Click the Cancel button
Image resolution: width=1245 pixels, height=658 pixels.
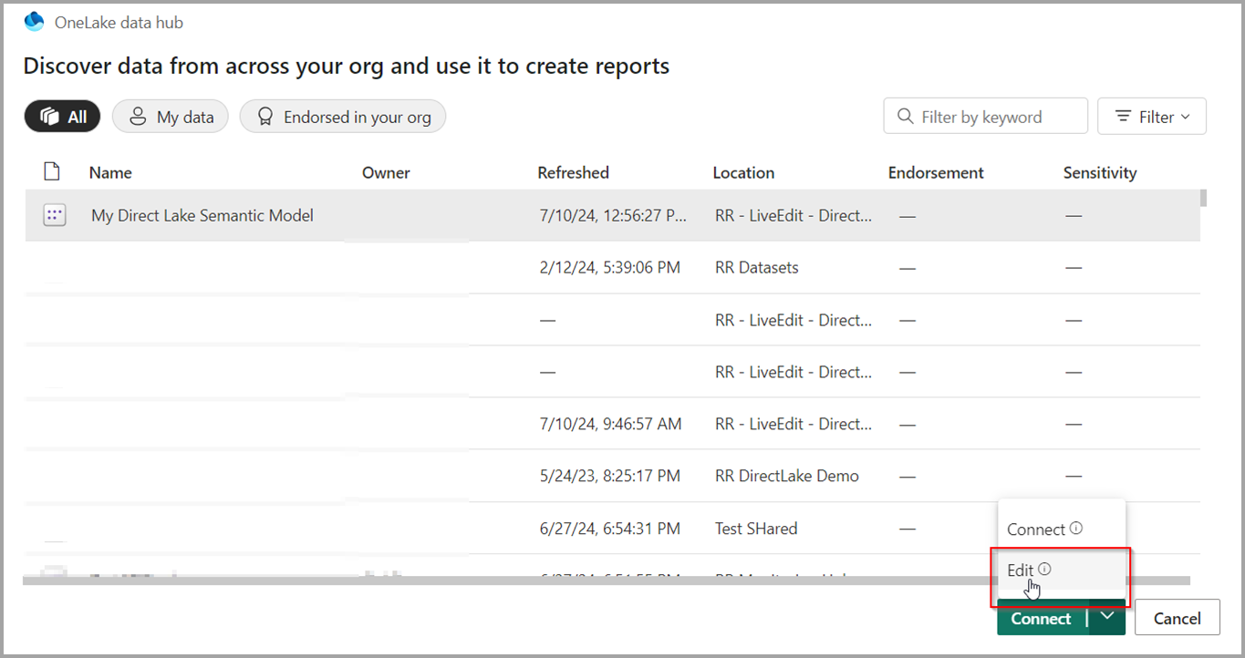click(1178, 618)
